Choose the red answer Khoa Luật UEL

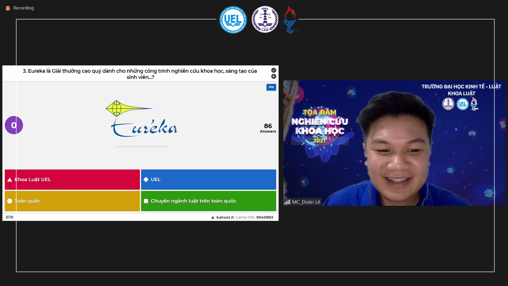point(72,180)
